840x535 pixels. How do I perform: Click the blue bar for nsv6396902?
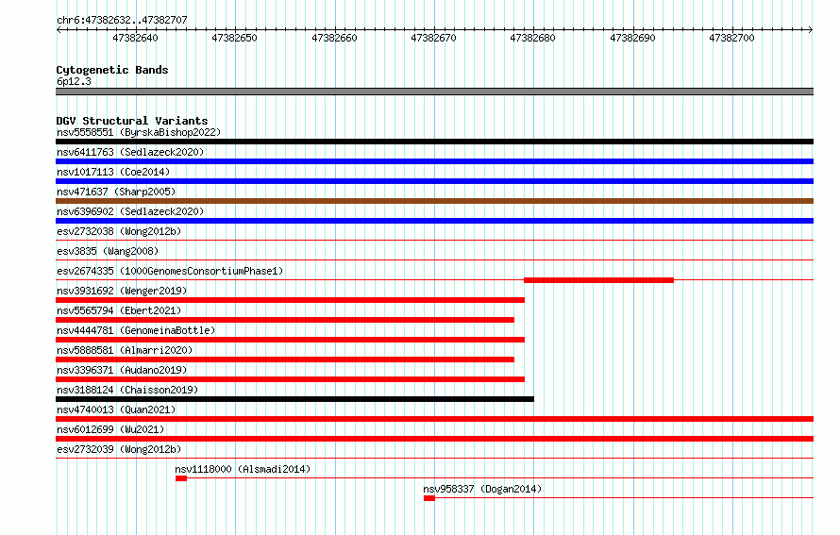[434, 221]
